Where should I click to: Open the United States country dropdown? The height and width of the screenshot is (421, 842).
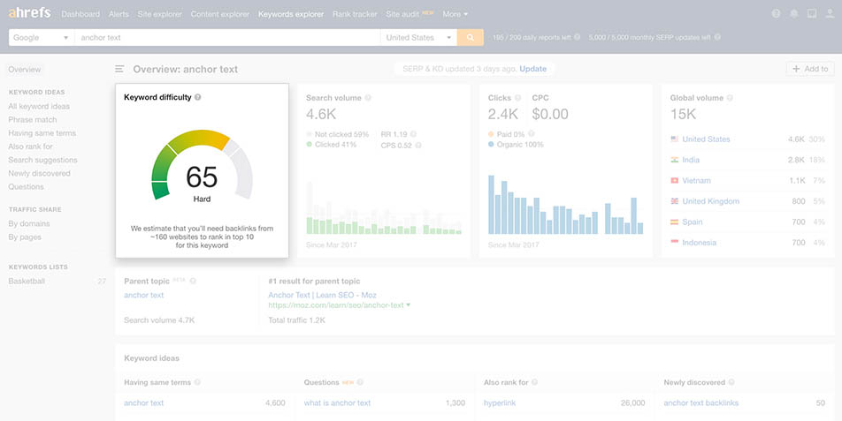(418, 37)
